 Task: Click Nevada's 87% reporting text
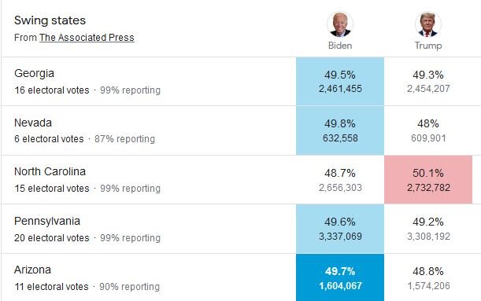[124, 139]
